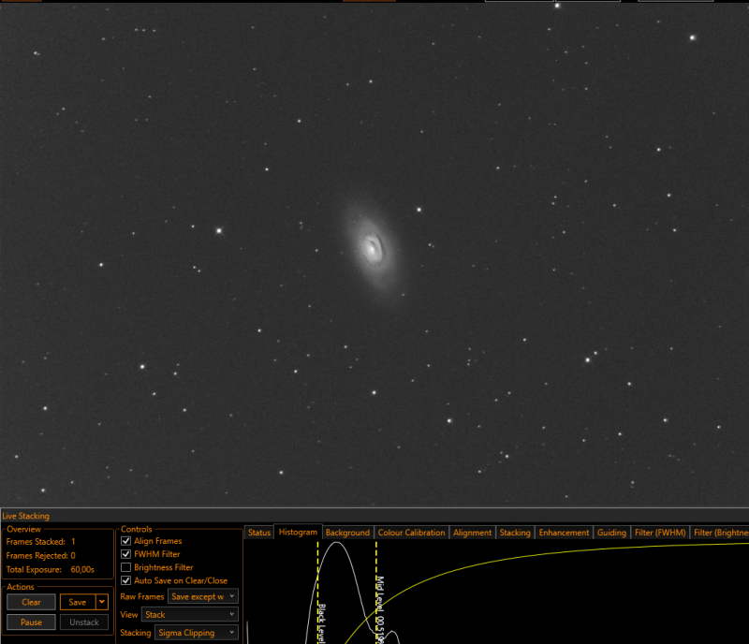Viewport: 749px width, 644px height.
Task: Select the Mid Level histogram marker
Action: coord(376,593)
